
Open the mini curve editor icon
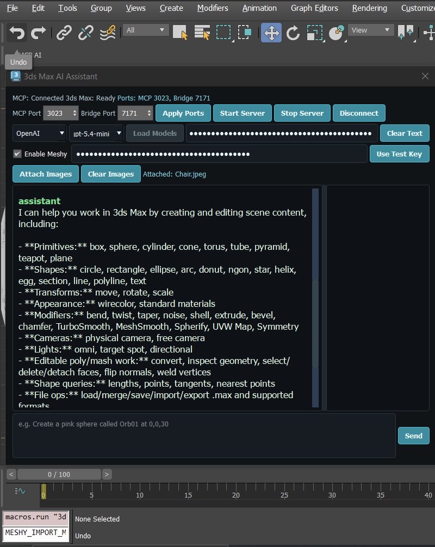coord(20,491)
